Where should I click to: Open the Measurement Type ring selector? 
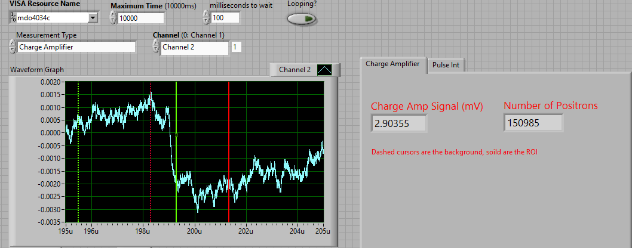pyautogui.click(x=76, y=47)
